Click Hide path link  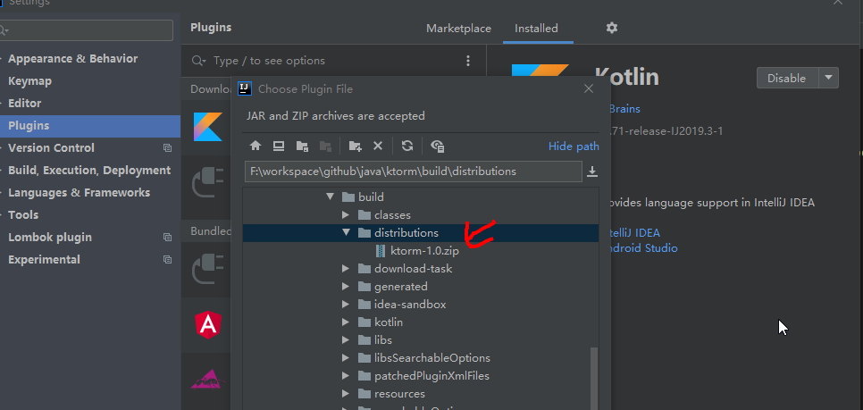[x=574, y=146]
